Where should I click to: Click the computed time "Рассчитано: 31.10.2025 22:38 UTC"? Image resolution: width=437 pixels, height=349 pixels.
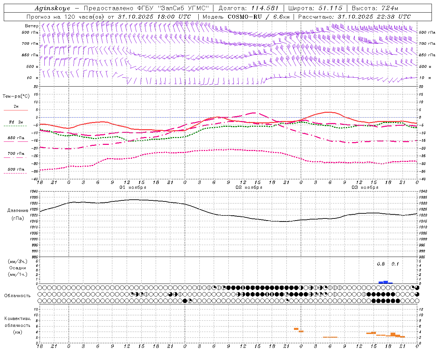pos(354,17)
